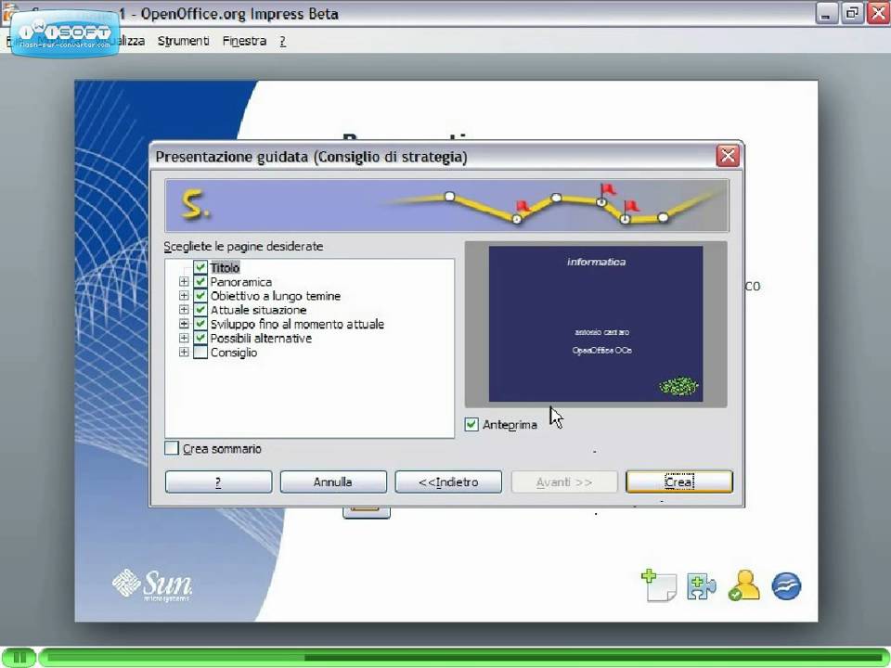Click the Crea button

pyautogui.click(x=679, y=482)
